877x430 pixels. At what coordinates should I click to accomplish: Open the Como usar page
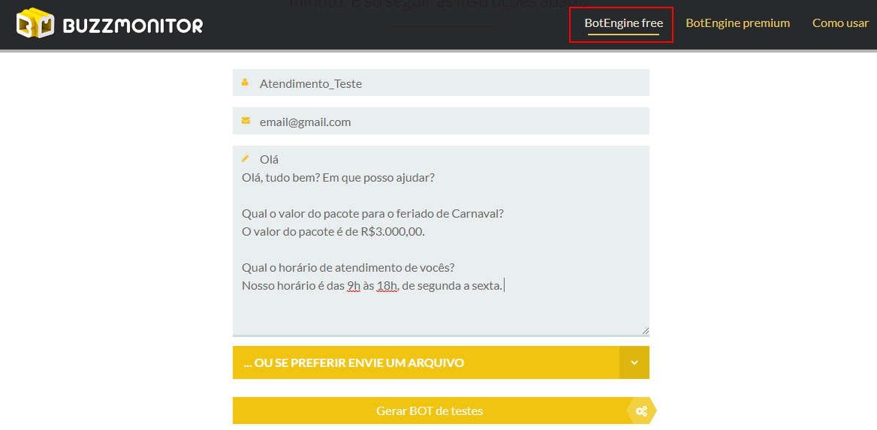[840, 23]
